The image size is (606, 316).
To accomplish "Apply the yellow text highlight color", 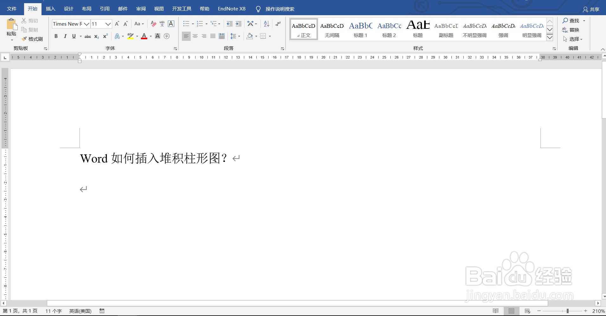I will (130, 36).
